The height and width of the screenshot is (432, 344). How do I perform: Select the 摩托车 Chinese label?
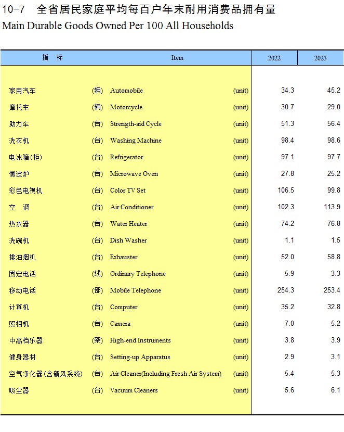pyautogui.click(x=19, y=107)
